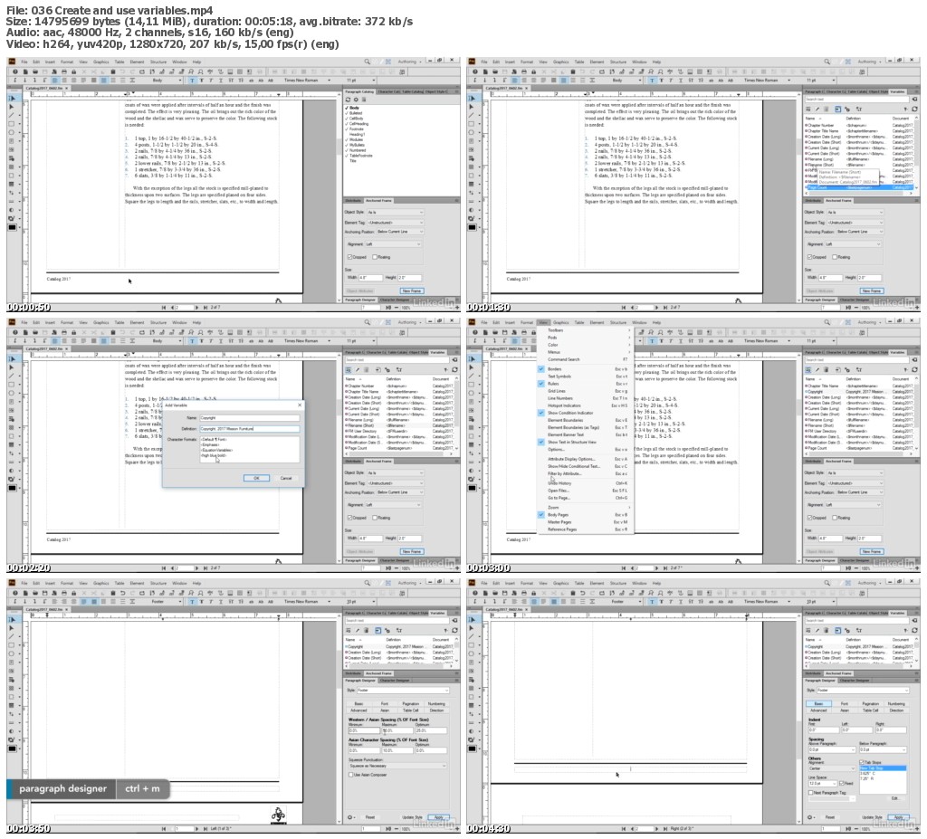Click search magnifier in 00:01:30 frame menu bar
Image resolution: width=927 pixels, height=839 pixels.
(x=827, y=62)
